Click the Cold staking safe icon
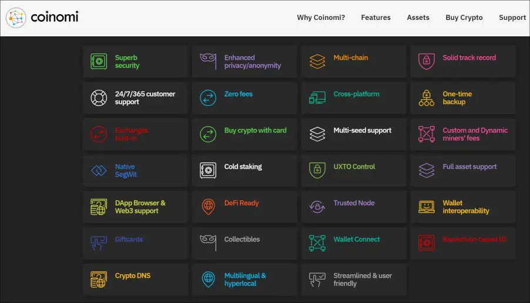This screenshot has width=530, height=303. coord(208,171)
